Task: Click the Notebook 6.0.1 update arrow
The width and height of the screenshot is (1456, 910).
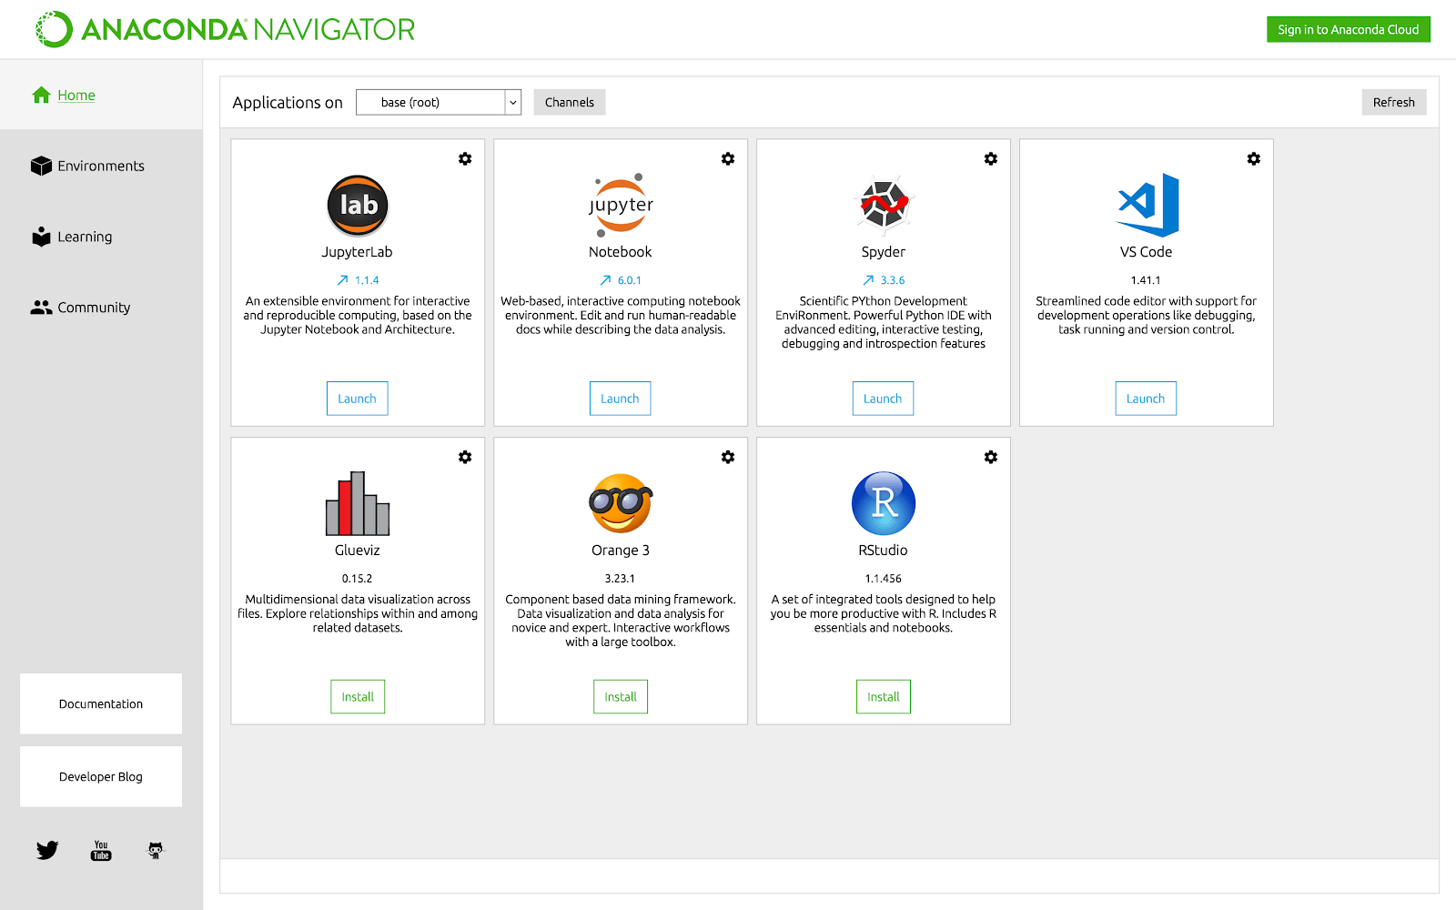Action: pos(605,280)
